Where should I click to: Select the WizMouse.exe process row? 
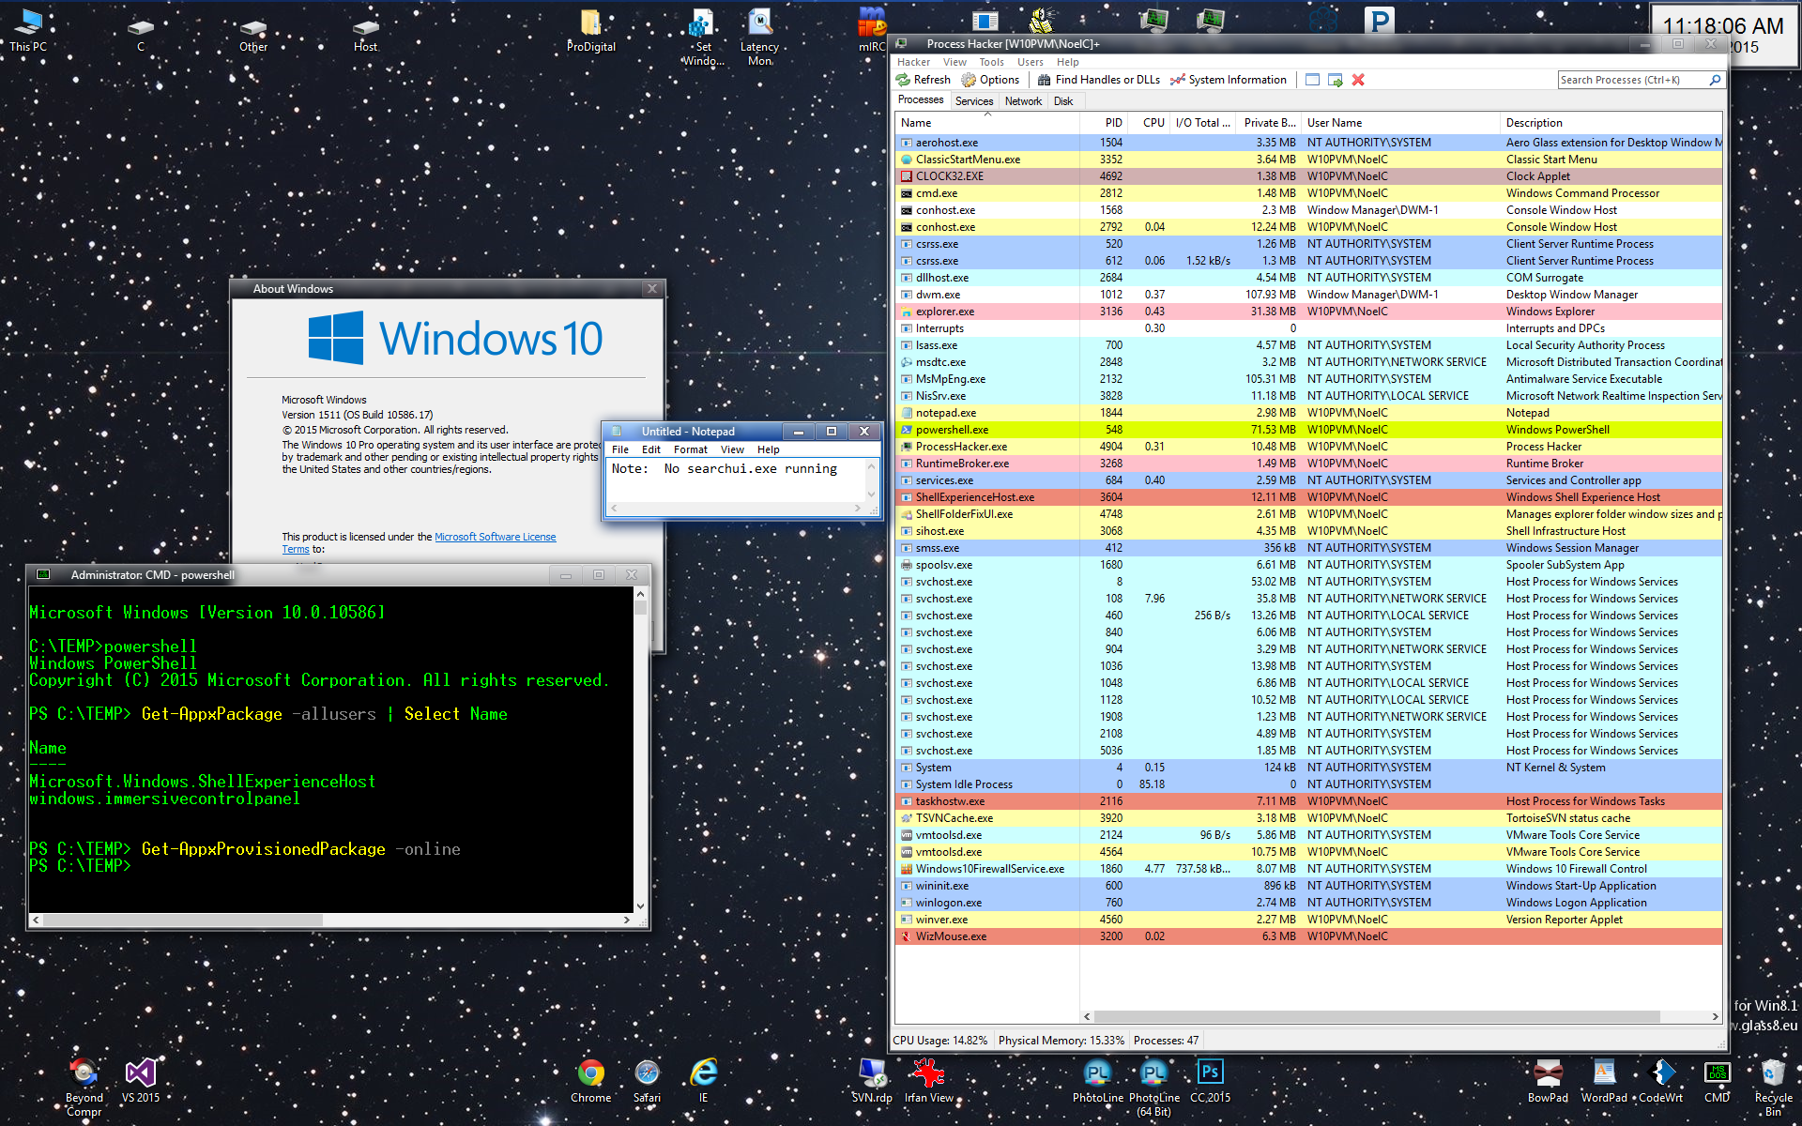tap(1308, 936)
